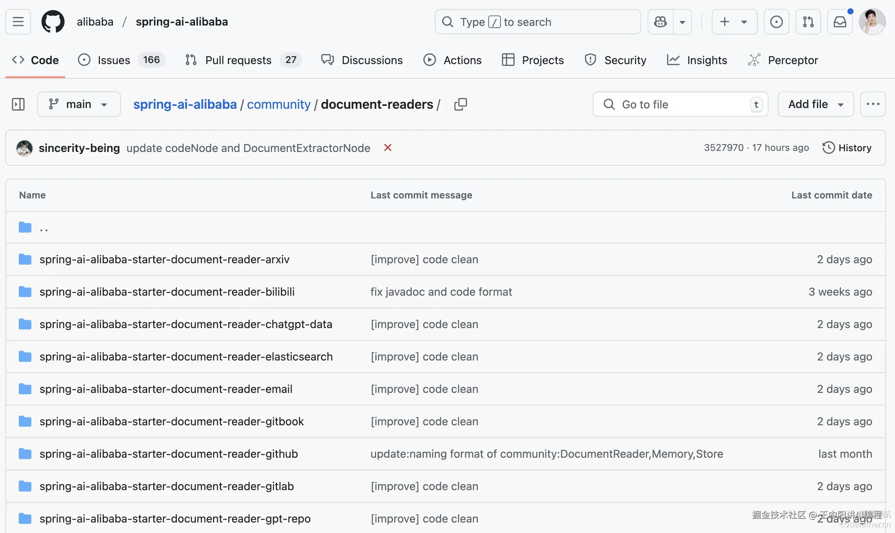
Task: Open the spring-ai-alibaba-starter-document-reader-bilibili folder
Action: pos(167,292)
